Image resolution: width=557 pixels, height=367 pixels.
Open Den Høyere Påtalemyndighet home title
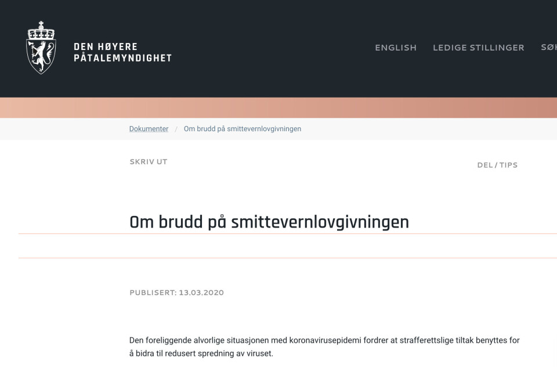(122, 52)
